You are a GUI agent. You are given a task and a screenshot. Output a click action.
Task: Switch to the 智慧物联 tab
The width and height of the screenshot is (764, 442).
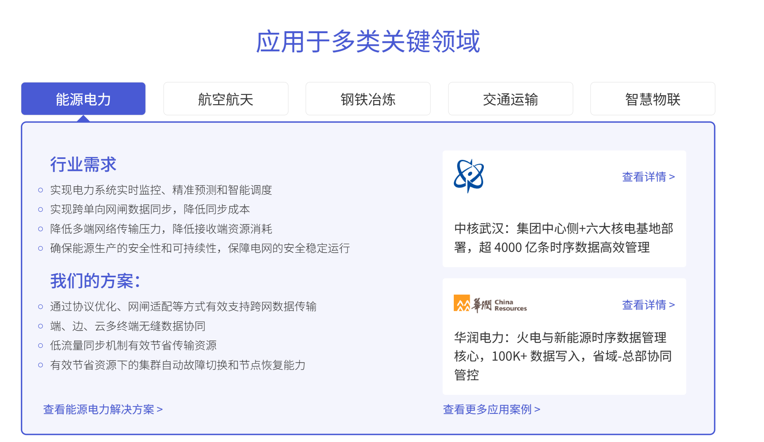652,99
